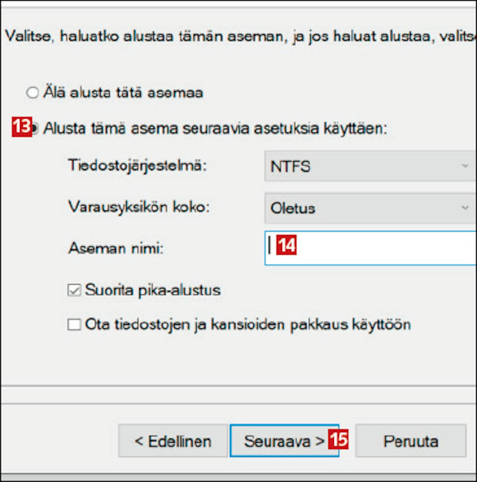The height and width of the screenshot is (482, 477).
Task: Continue with the 'Seuraava >' button
Action: tap(284, 441)
